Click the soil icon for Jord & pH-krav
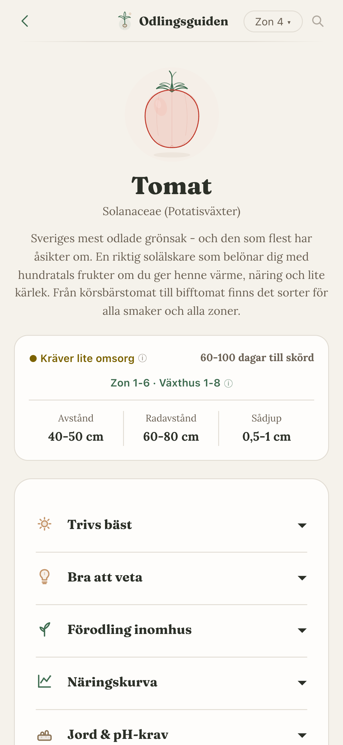The height and width of the screenshot is (745, 343). pyautogui.click(x=45, y=735)
